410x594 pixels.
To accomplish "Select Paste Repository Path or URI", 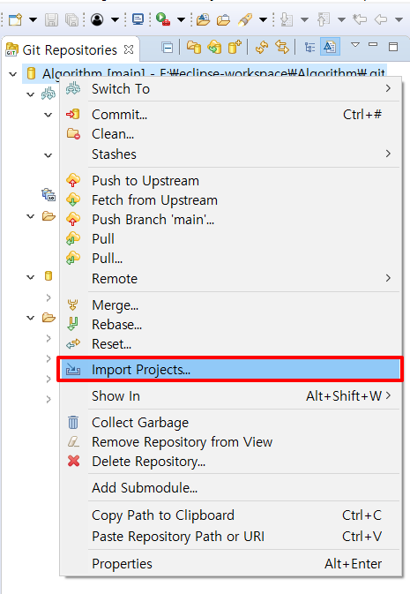I will (230, 537).
